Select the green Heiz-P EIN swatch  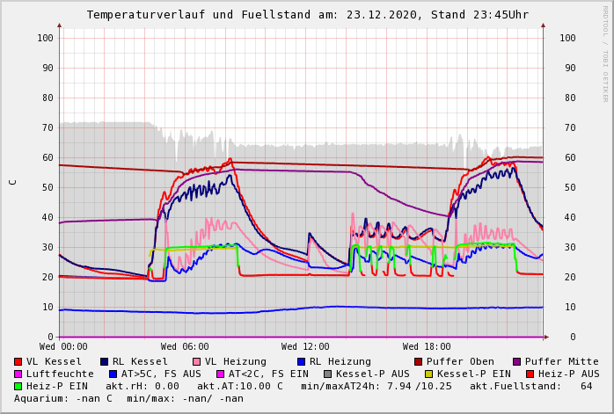[18, 387]
